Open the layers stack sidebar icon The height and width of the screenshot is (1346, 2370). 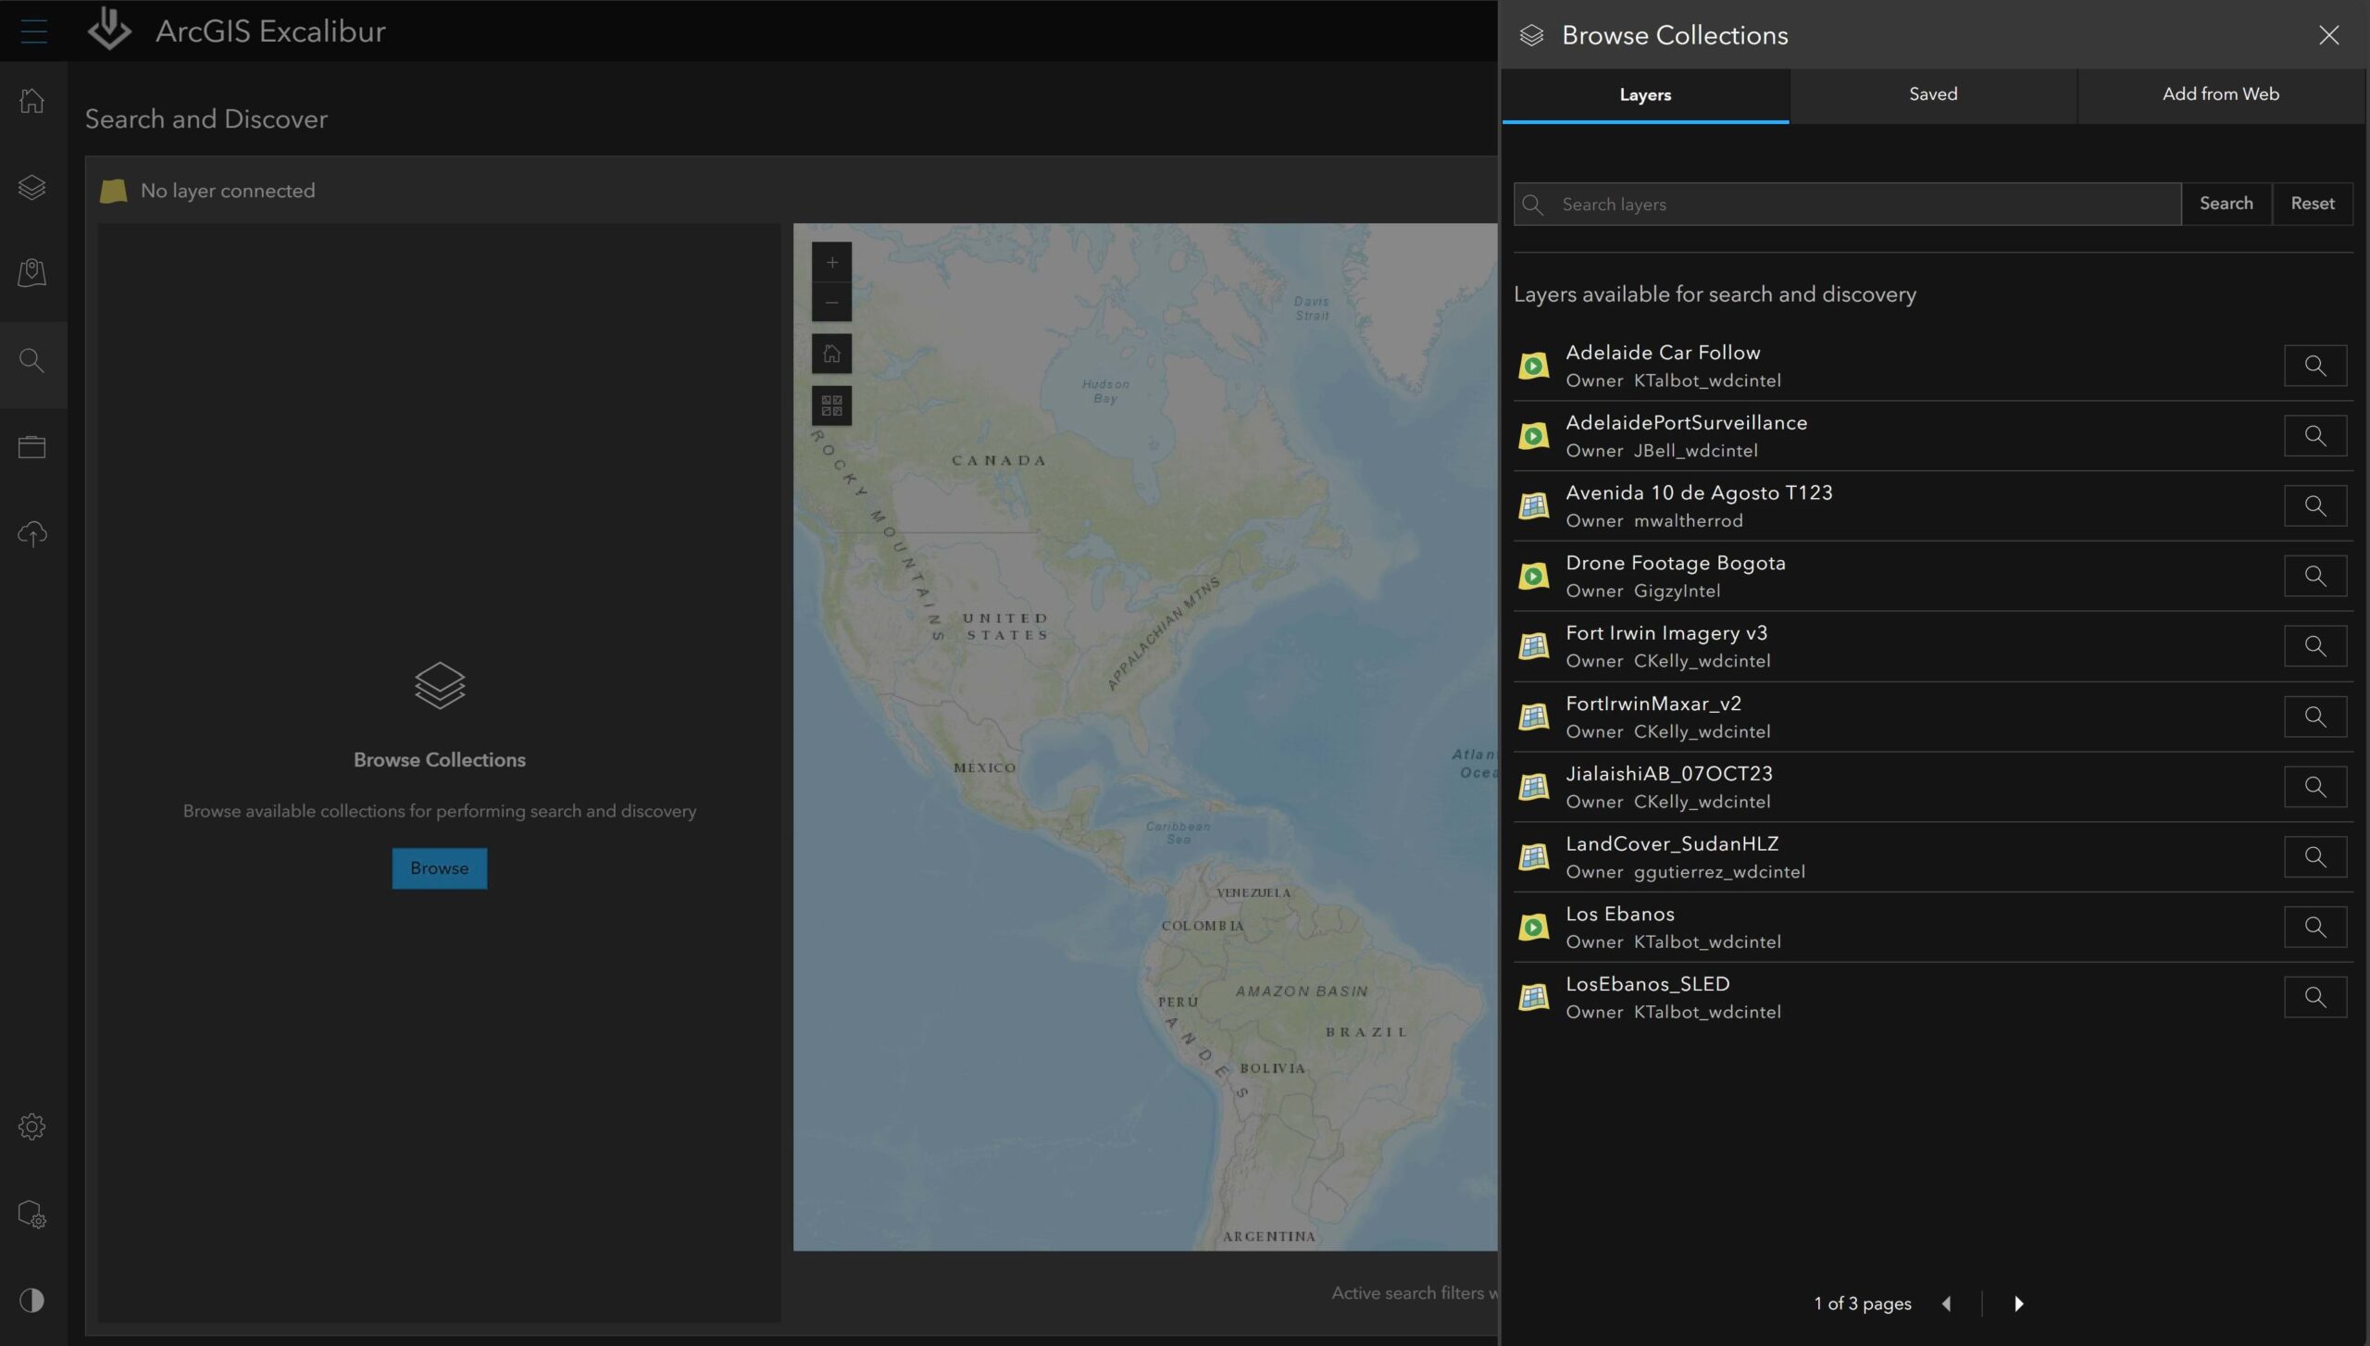pos(32,187)
